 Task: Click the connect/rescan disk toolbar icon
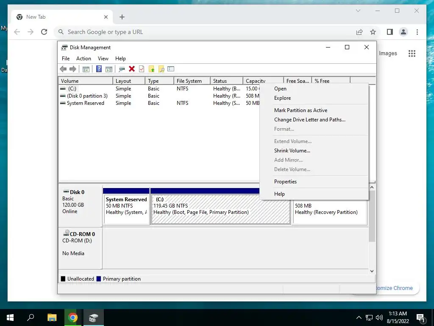(122, 69)
